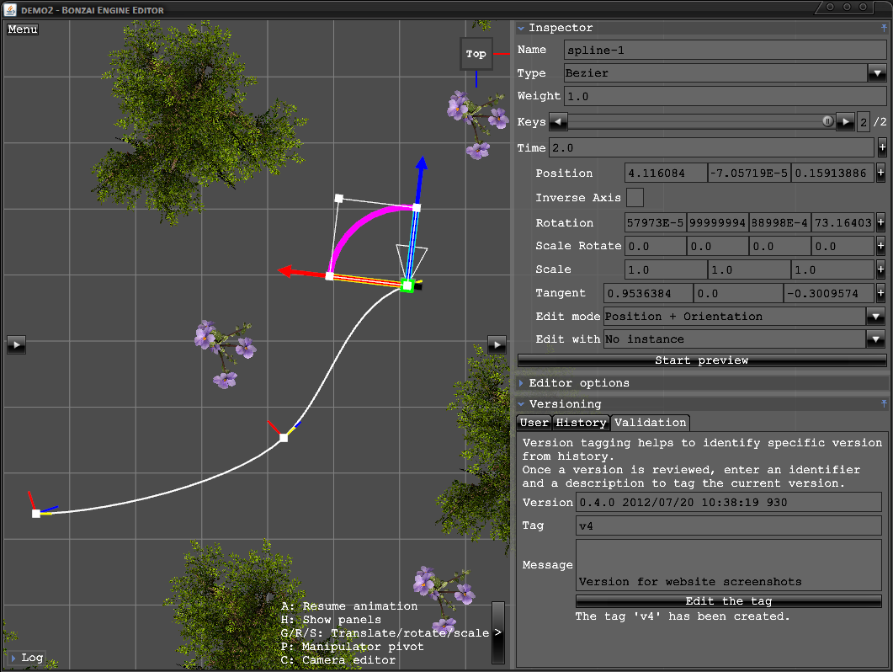Expand the left side panel arrow
This screenshot has width=893, height=672.
pyautogui.click(x=17, y=344)
